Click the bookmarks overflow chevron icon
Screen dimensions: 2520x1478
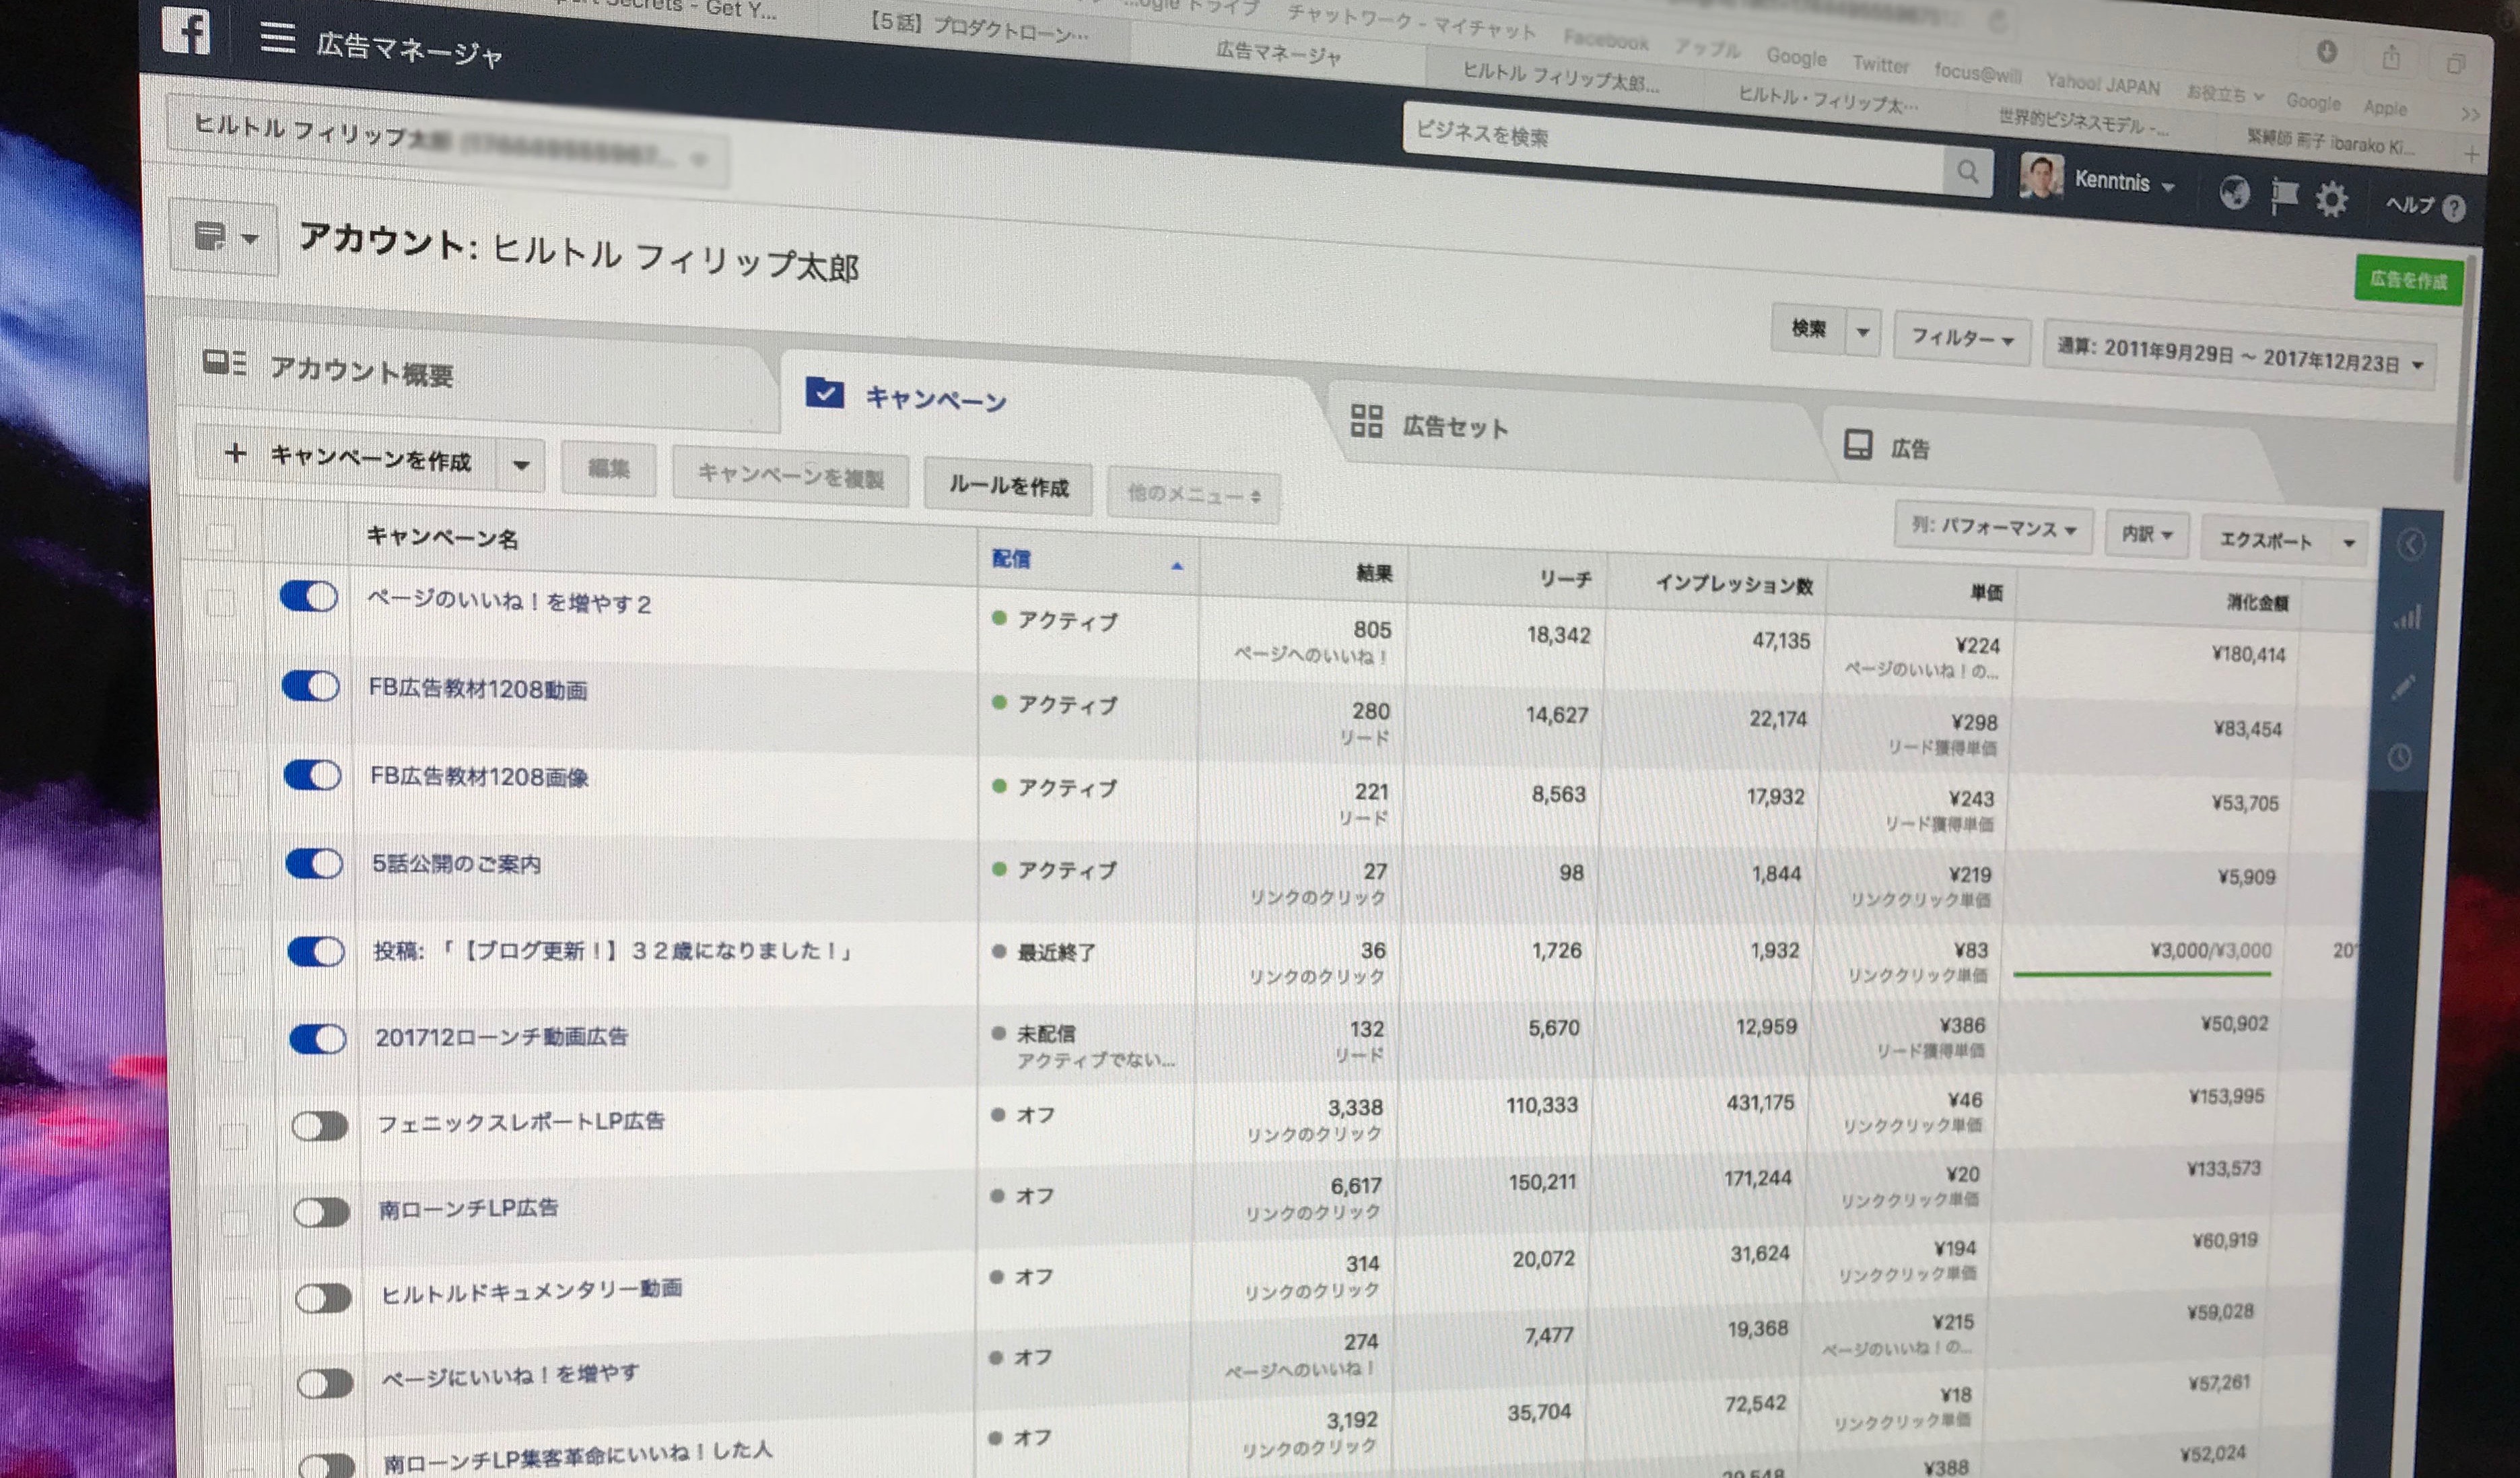click(2470, 115)
